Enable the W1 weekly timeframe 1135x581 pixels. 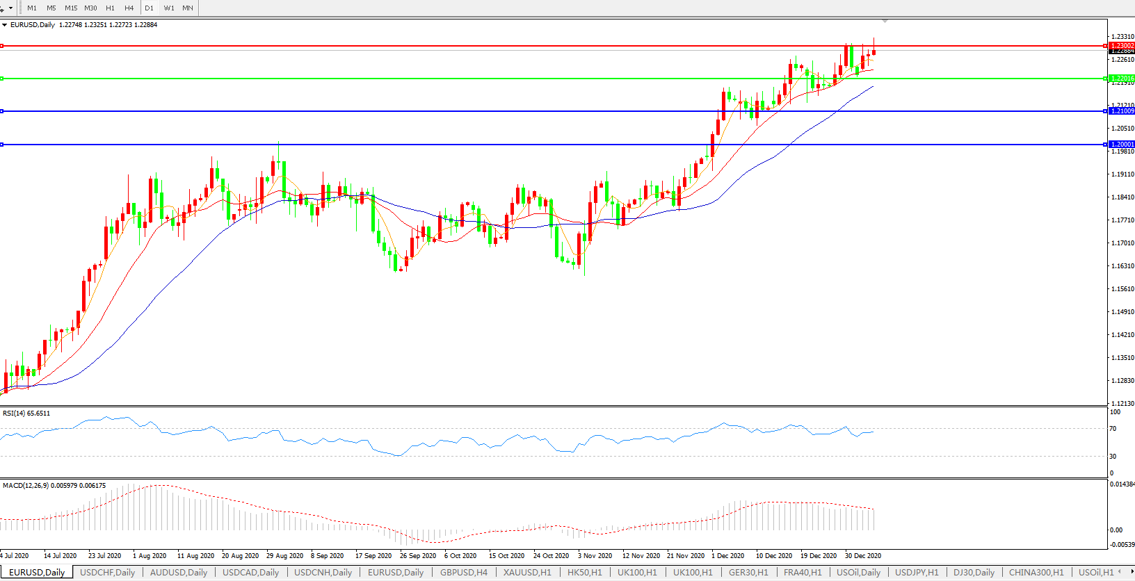[169, 8]
